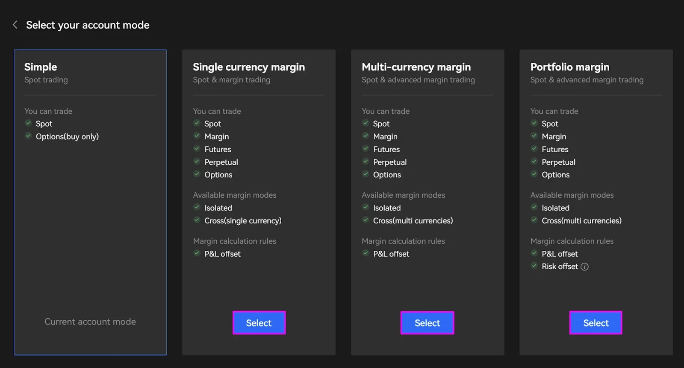Click checkmark icon next to Options(buy only)
This screenshot has width=684, height=368.
click(28, 136)
